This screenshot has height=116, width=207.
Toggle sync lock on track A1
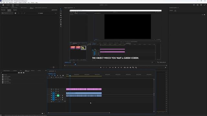coord(56,96)
